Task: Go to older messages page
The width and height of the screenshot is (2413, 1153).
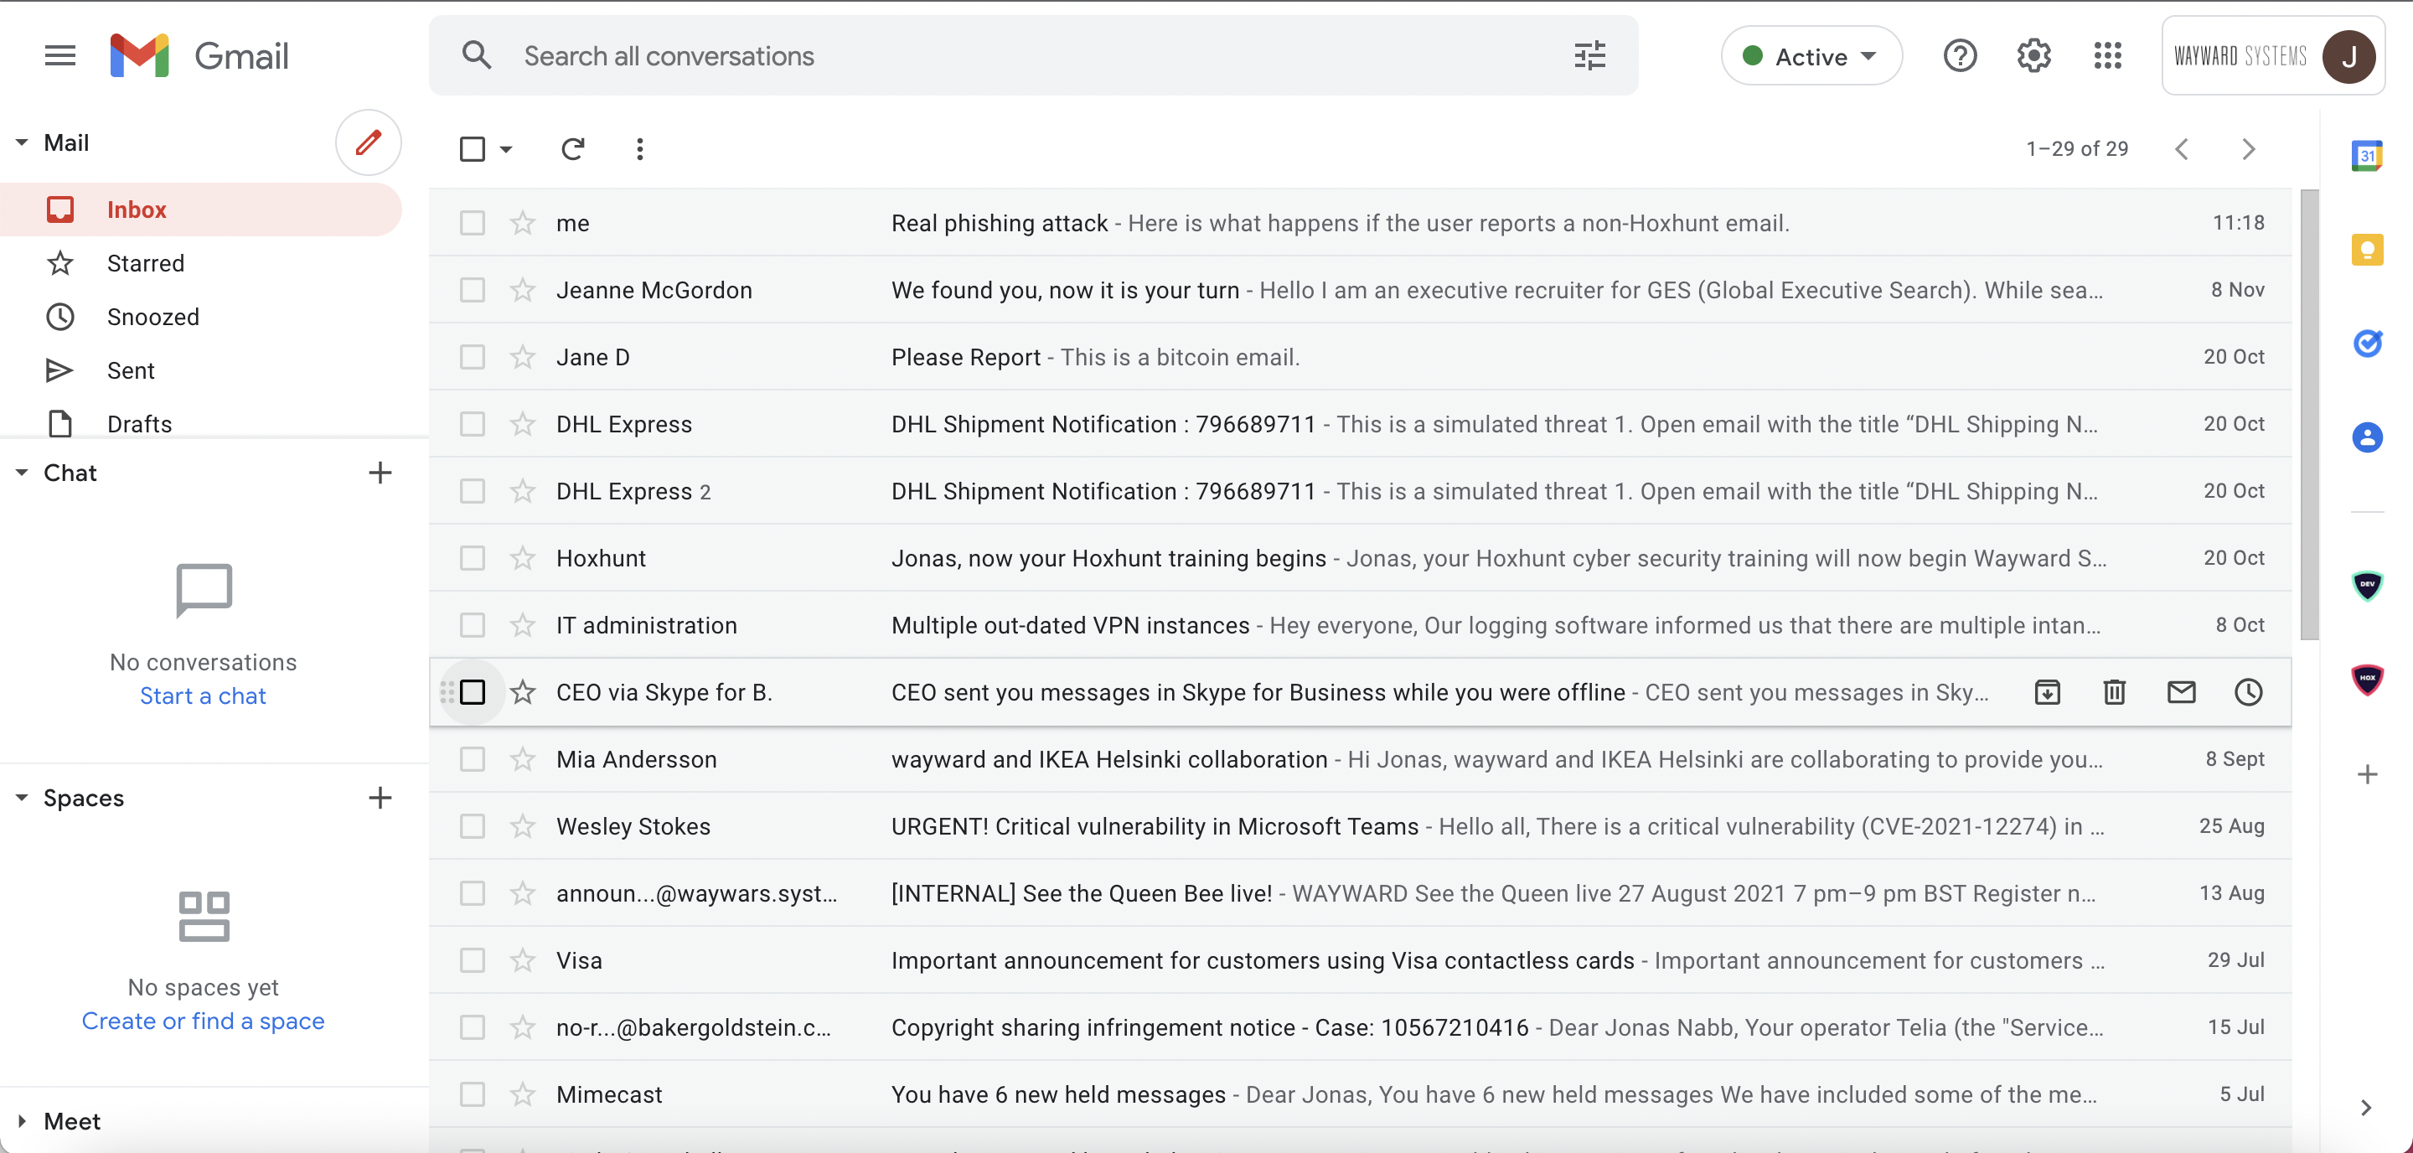Action: click(x=2248, y=149)
